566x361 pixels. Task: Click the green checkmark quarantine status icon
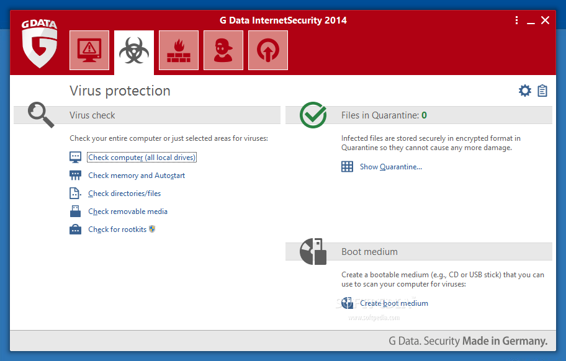coord(313,115)
